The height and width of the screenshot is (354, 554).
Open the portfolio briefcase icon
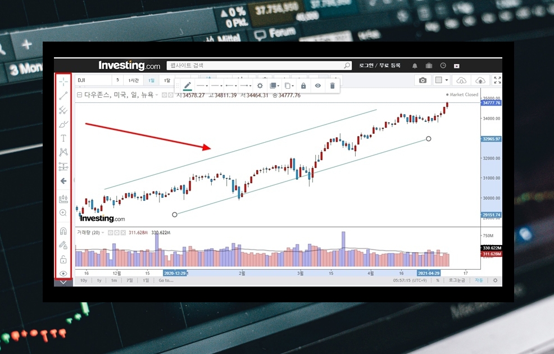point(429,65)
